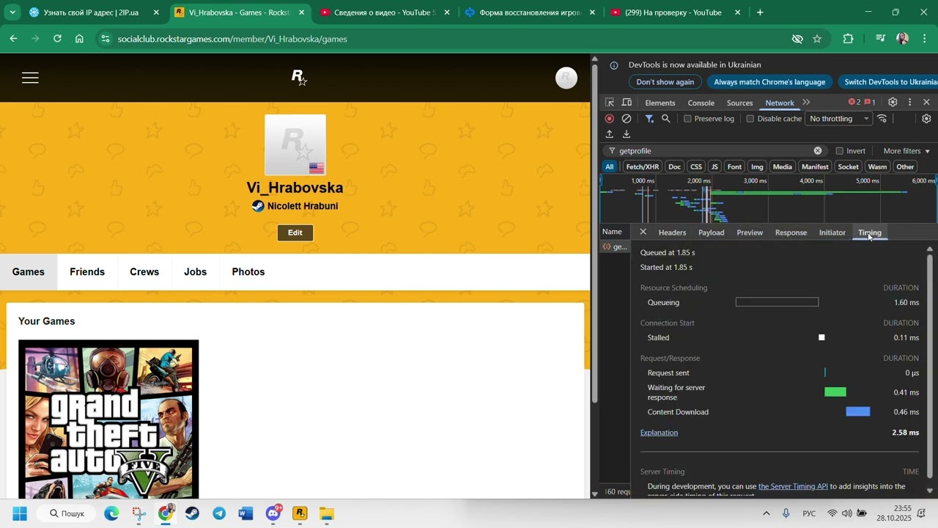Select the Fetch/XHR request type filter

642,167
